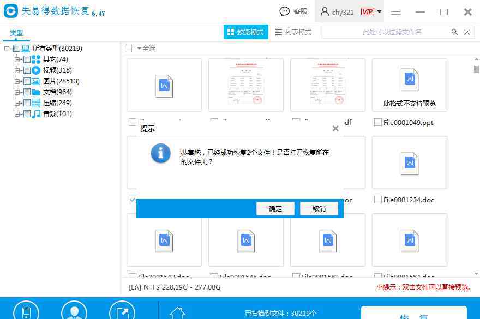Open the 客服 customer service chat
This screenshot has height=319, width=480.
coord(293,11)
